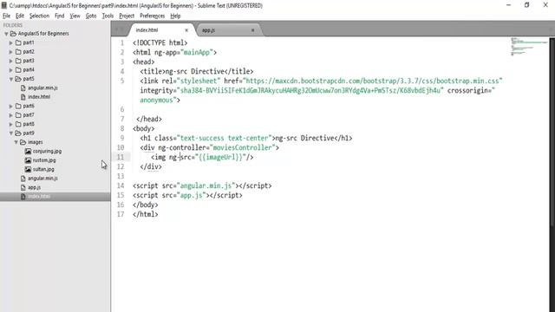Click the moviesController string on line 10
The width and height of the screenshot is (555, 312).
pyautogui.click(x=243, y=147)
